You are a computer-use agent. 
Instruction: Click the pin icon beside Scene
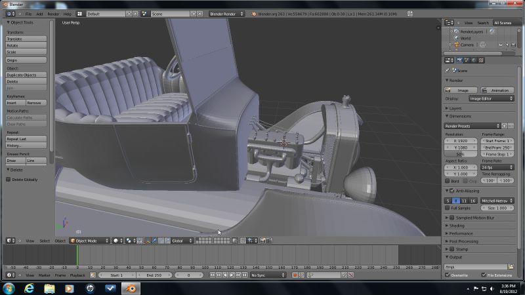(448, 70)
